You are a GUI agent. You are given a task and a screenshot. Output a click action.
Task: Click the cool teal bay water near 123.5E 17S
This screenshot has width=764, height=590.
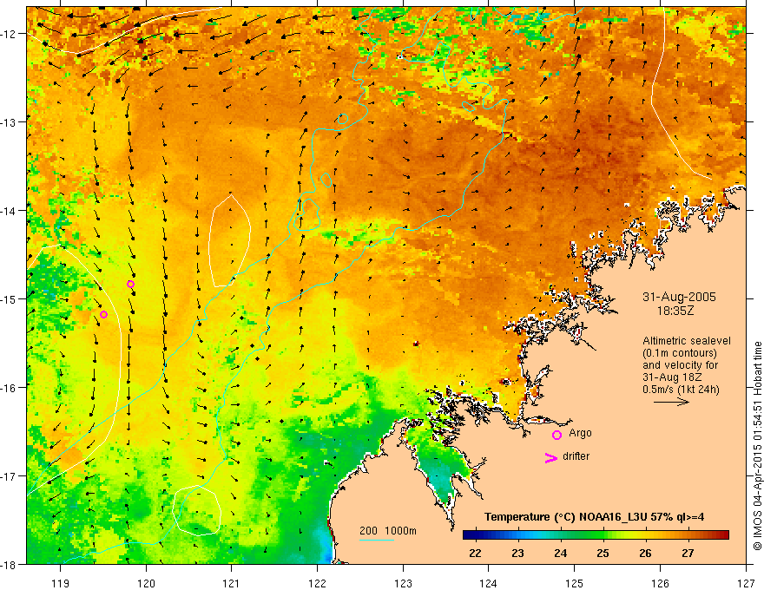coord(438,475)
